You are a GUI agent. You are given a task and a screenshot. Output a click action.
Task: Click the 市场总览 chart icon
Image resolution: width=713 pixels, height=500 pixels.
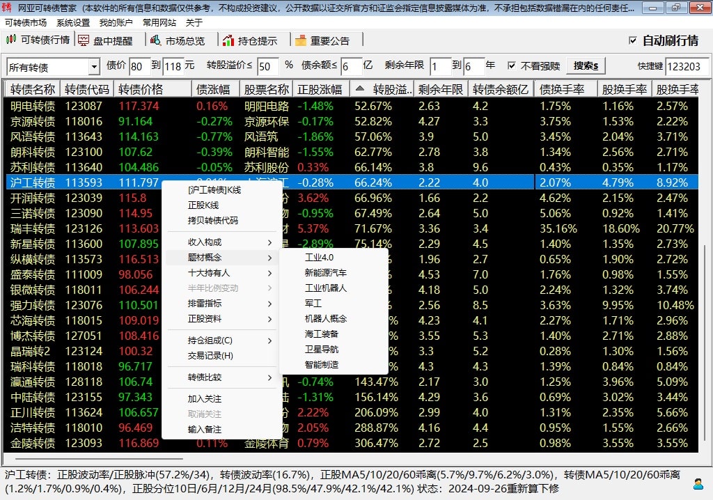(155, 40)
